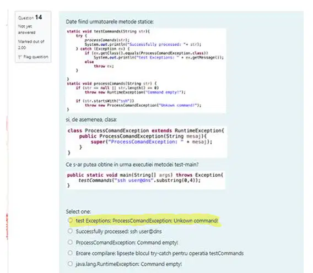The width and height of the screenshot is (313, 273).
Task: Click the 'si, de asemenea, clasa' text
Action: 91,119
